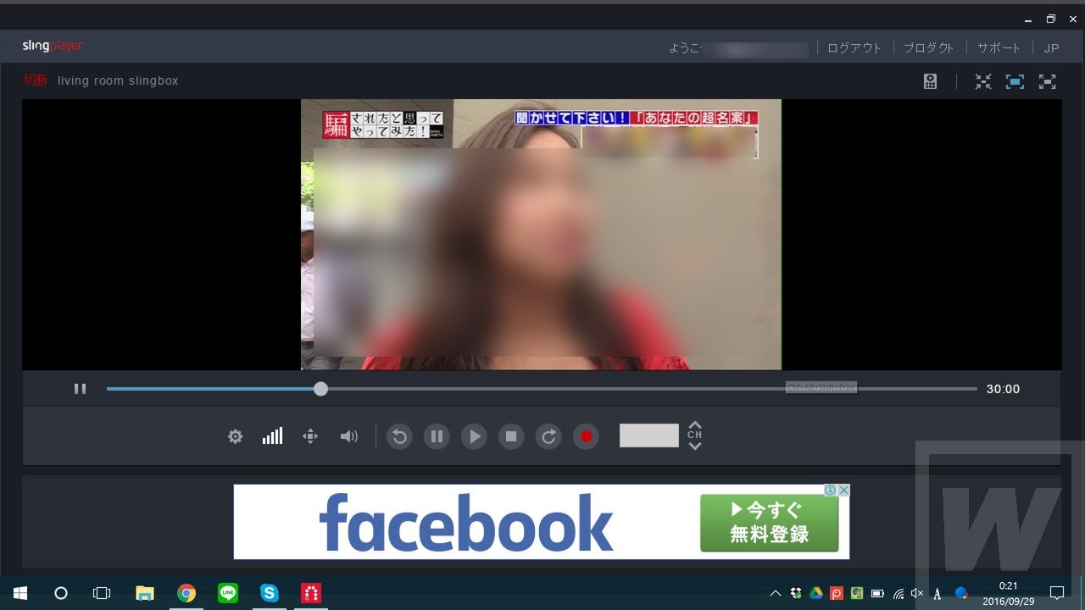The image size is (1085, 610).
Task: Open the Dropbox tray icon
Action: pyautogui.click(x=796, y=594)
